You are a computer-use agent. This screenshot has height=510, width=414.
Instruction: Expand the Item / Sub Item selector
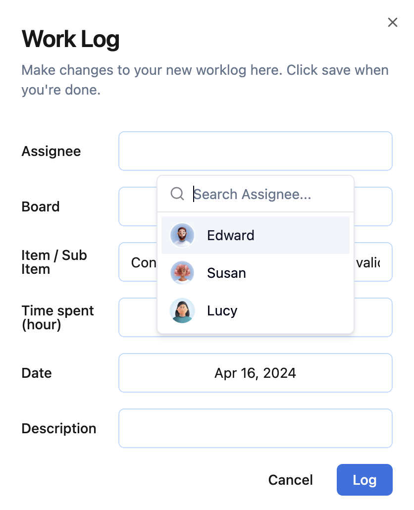tap(137, 262)
